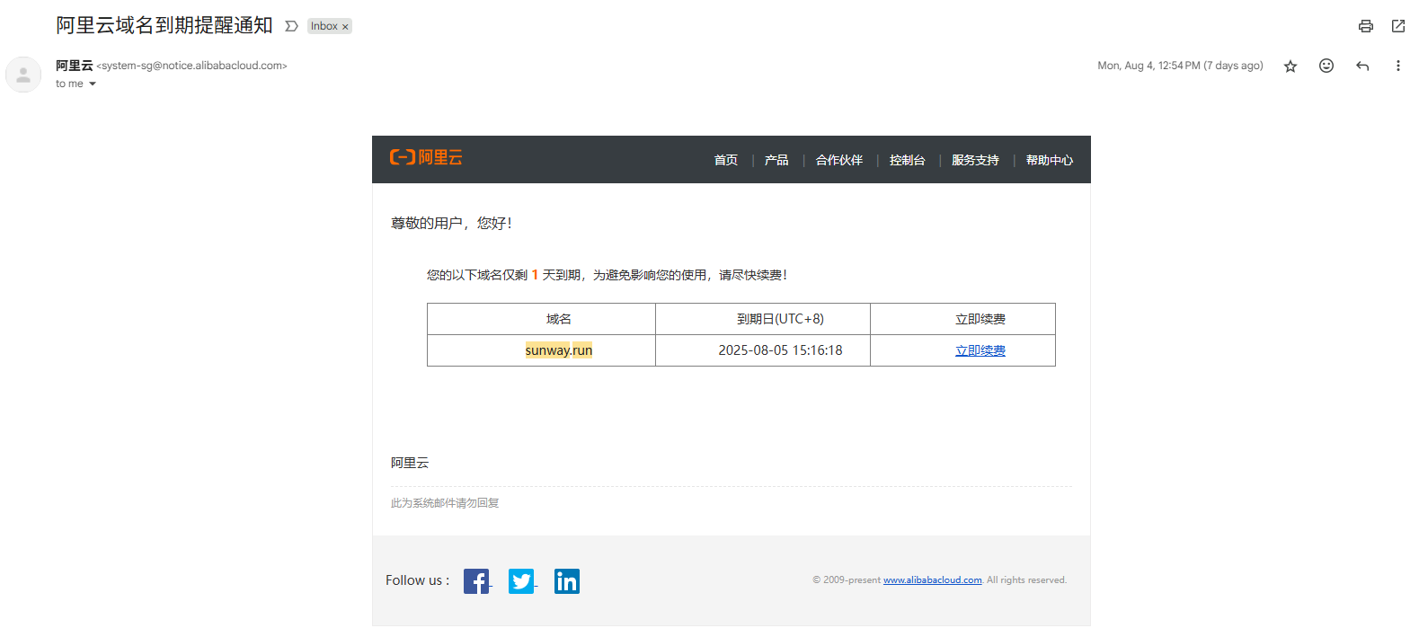This screenshot has width=1419, height=637.
Task: Open the Twitter icon link
Action: pos(521,581)
